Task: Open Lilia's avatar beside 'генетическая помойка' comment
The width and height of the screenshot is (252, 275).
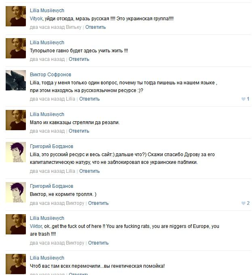Action: click(16, 264)
